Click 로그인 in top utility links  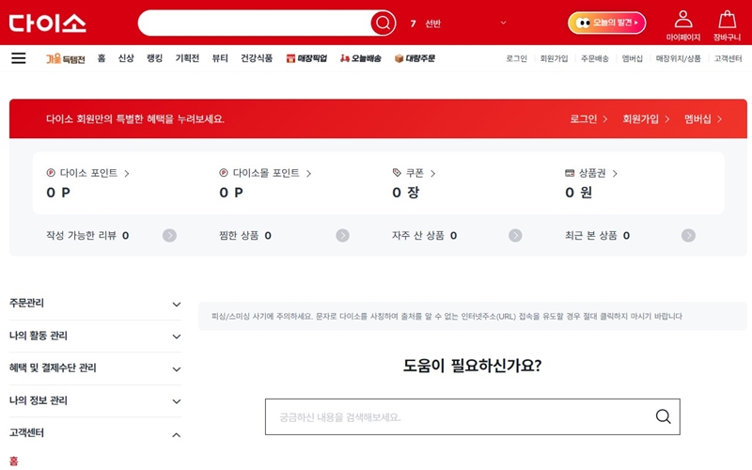[x=516, y=58]
